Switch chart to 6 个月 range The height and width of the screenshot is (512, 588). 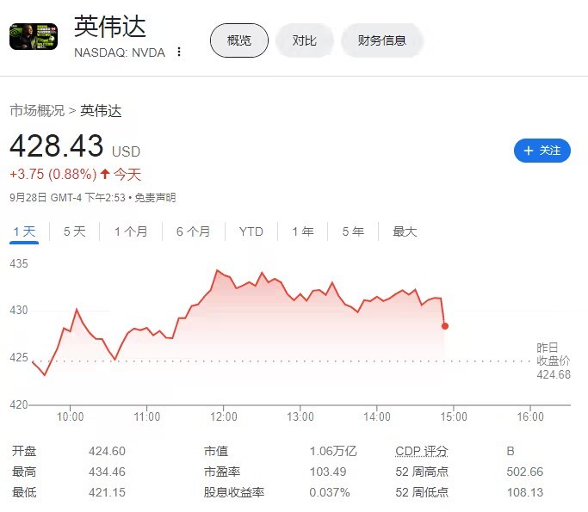click(x=193, y=231)
